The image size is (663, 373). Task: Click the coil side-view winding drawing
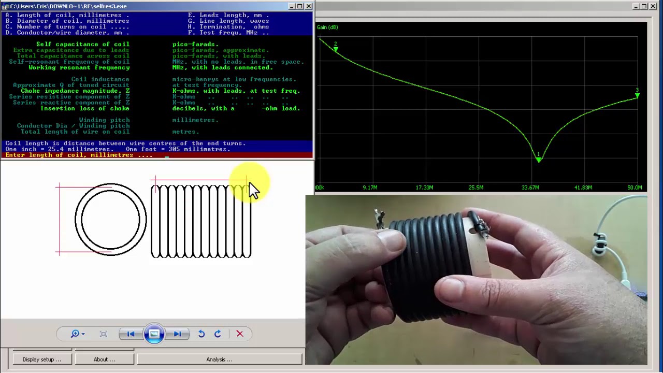coord(201,221)
